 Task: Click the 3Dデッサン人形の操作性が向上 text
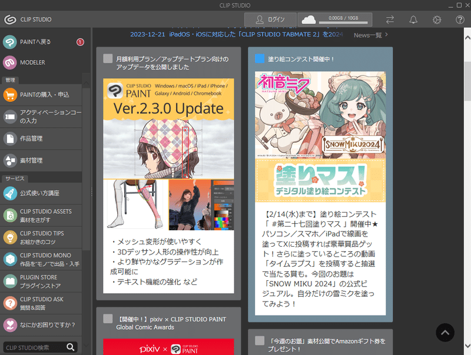click(x=164, y=252)
